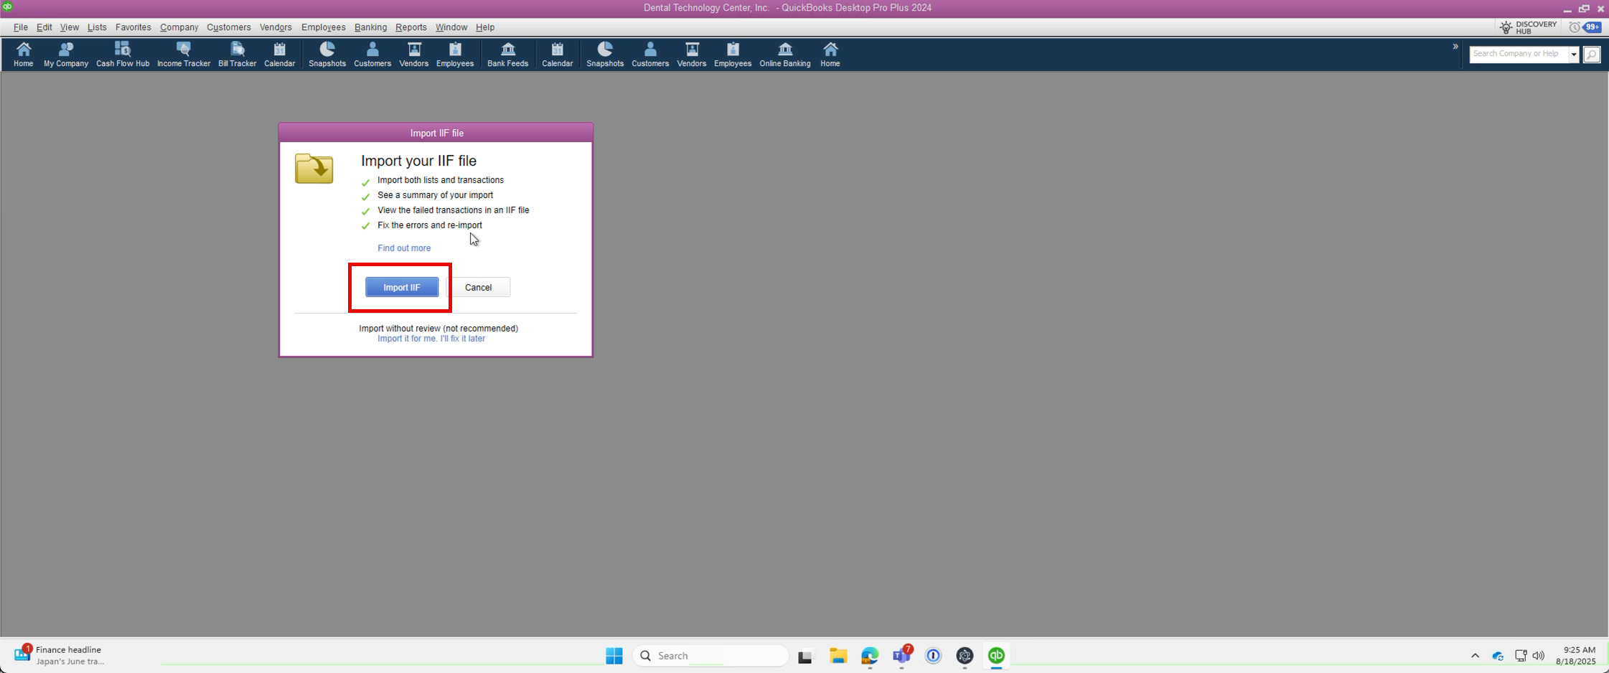The width and height of the screenshot is (1609, 673).
Task: Expand the icon bar overflow chevron
Action: tap(1455, 47)
